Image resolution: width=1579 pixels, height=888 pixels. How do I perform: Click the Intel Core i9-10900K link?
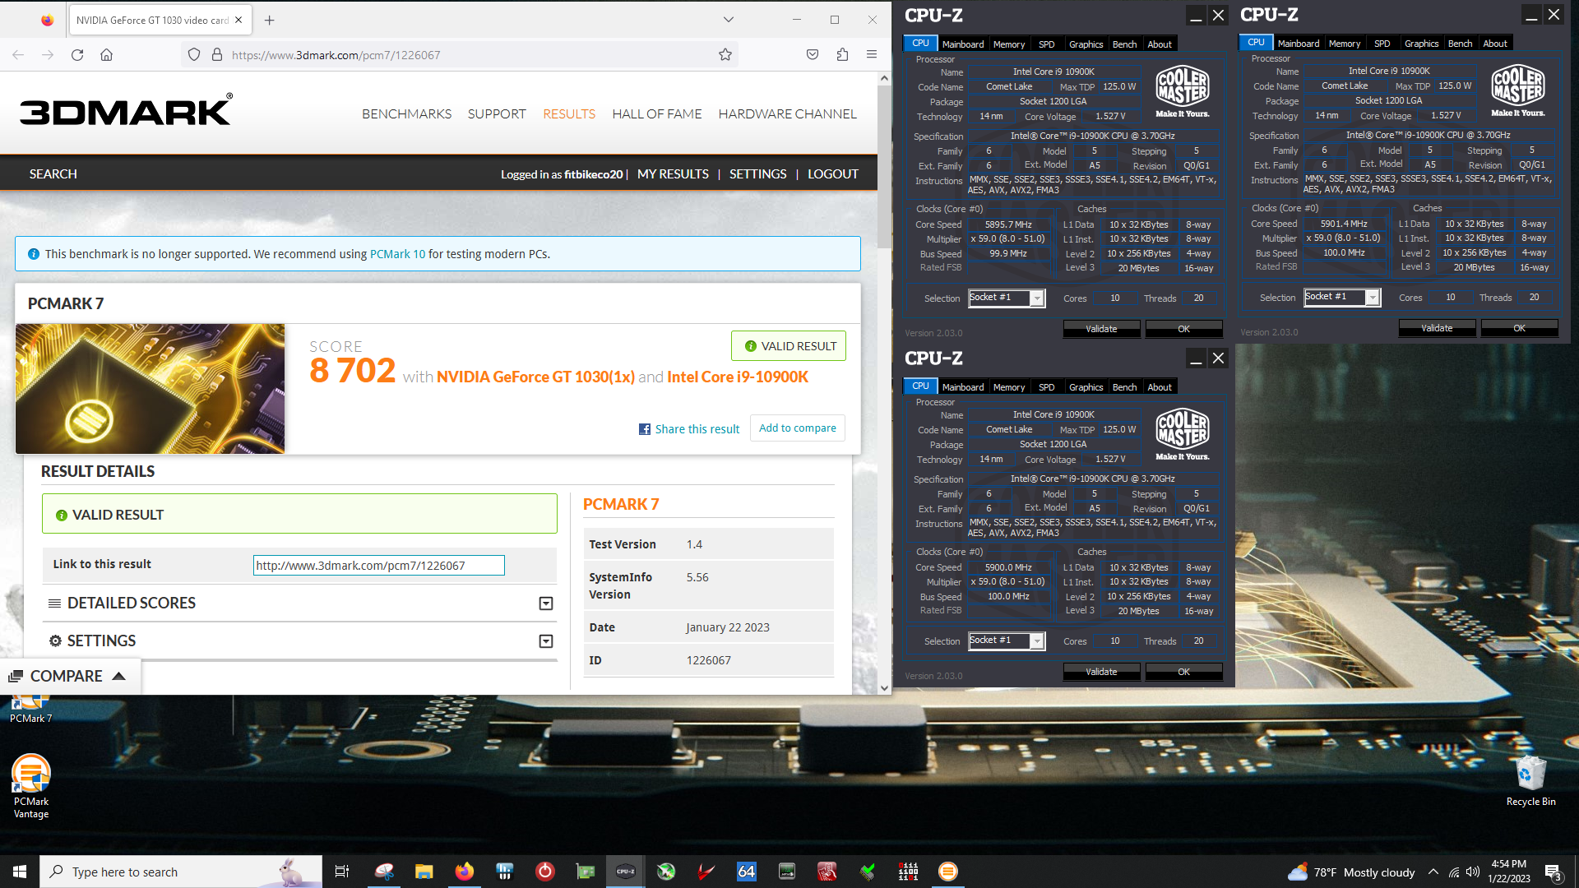click(738, 377)
